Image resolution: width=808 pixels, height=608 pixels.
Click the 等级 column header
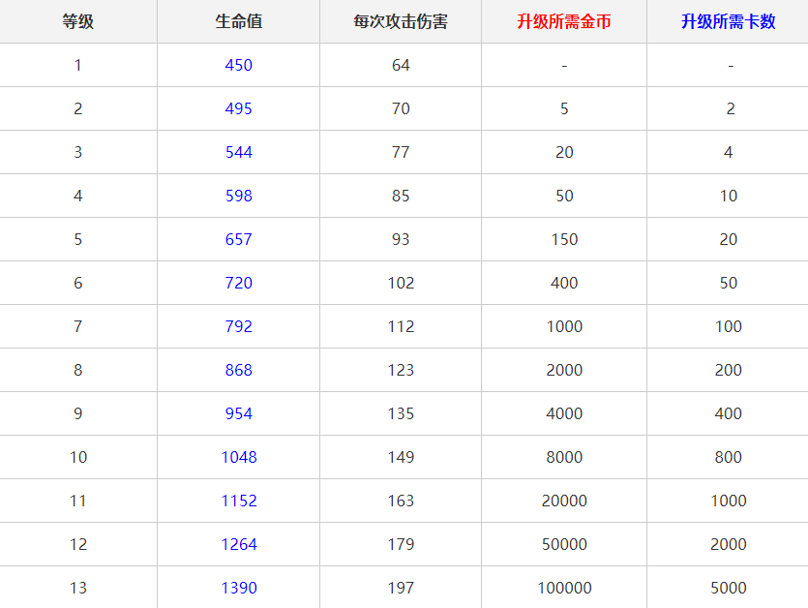78,21
